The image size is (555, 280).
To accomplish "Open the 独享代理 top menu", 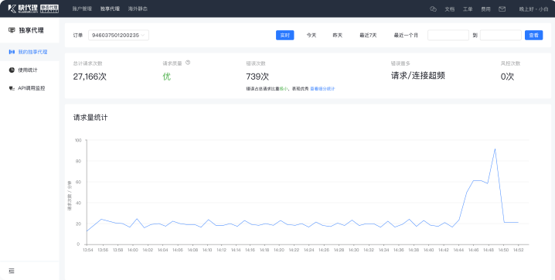I will point(110,9).
